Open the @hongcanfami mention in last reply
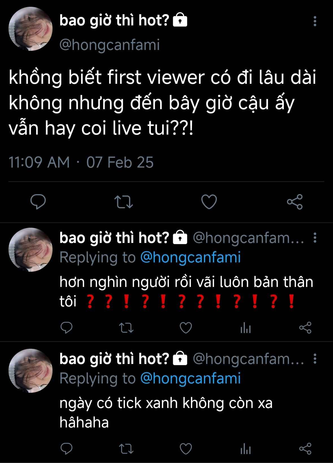 point(190,378)
